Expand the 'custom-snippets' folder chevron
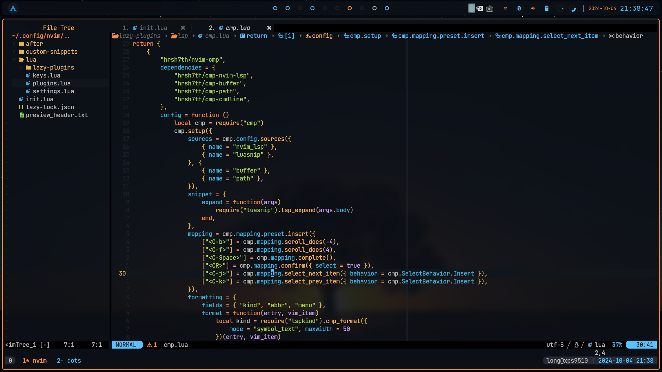Viewport: 662px width, 372px height. [x=14, y=52]
